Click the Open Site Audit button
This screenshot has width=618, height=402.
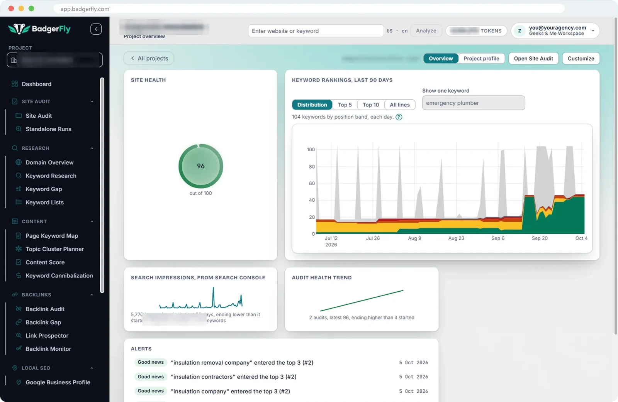click(533, 58)
